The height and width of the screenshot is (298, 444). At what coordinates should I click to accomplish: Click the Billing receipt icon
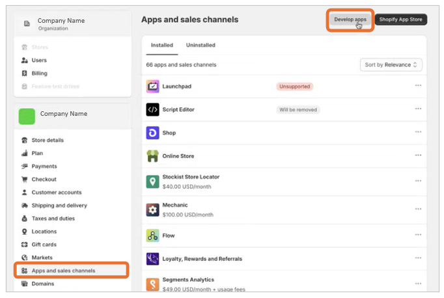click(x=25, y=74)
